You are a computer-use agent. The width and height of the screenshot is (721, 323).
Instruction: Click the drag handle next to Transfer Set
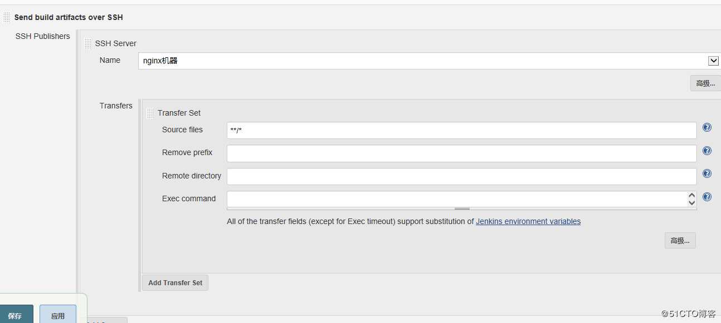click(x=150, y=113)
